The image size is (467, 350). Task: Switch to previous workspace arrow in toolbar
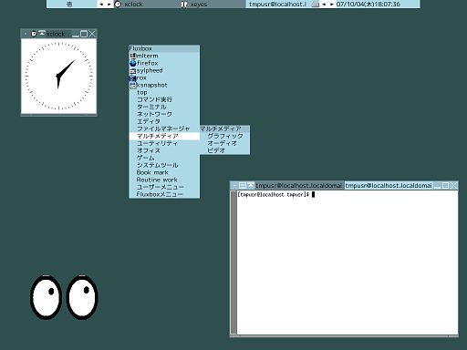point(101,5)
